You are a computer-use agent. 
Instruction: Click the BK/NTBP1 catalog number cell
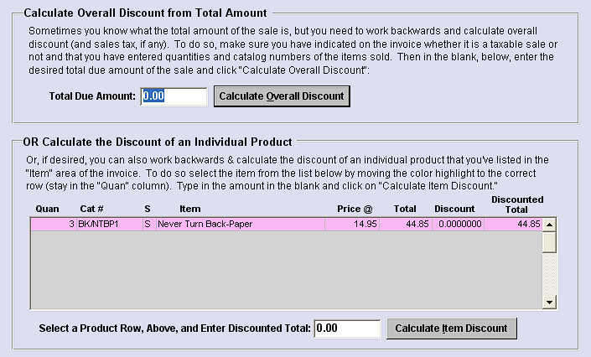(x=104, y=225)
